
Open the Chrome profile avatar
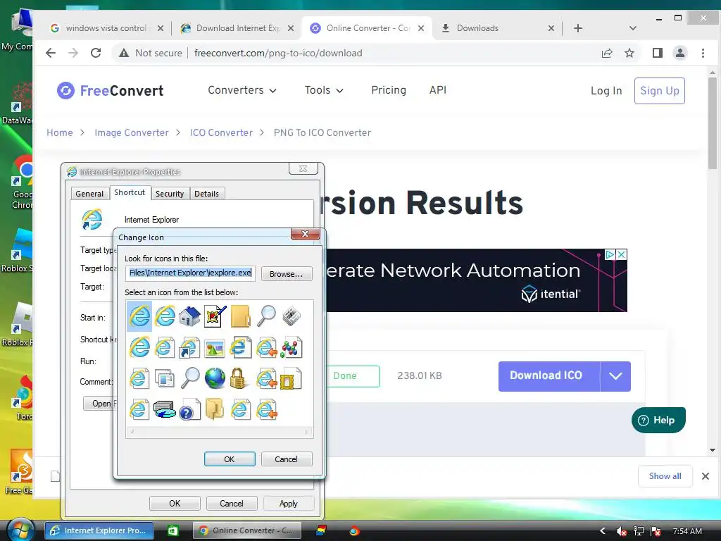point(679,53)
